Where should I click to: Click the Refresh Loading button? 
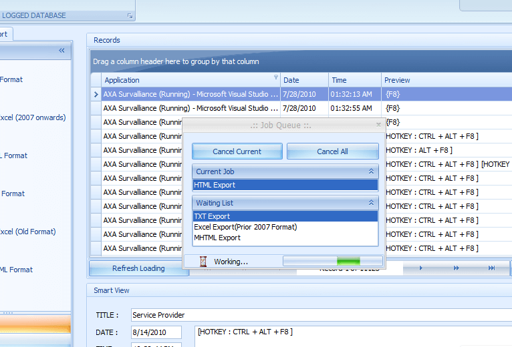click(x=138, y=268)
